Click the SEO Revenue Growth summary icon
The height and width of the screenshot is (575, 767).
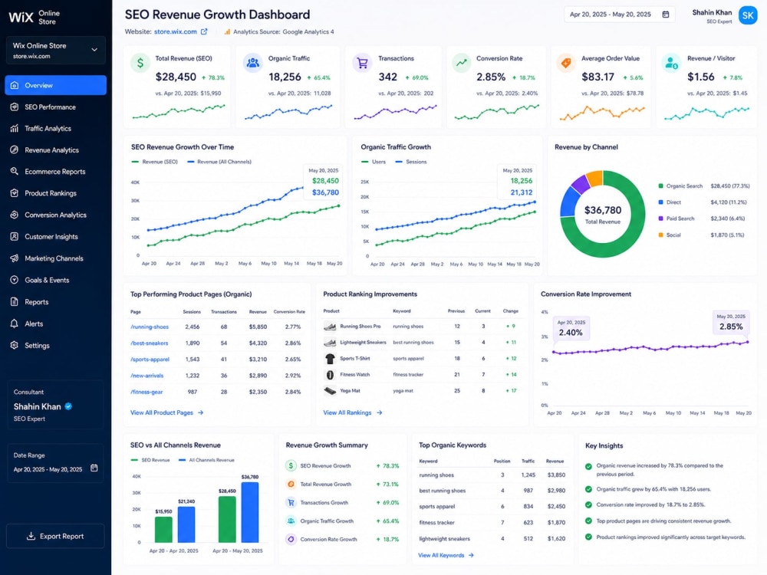pos(291,465)
